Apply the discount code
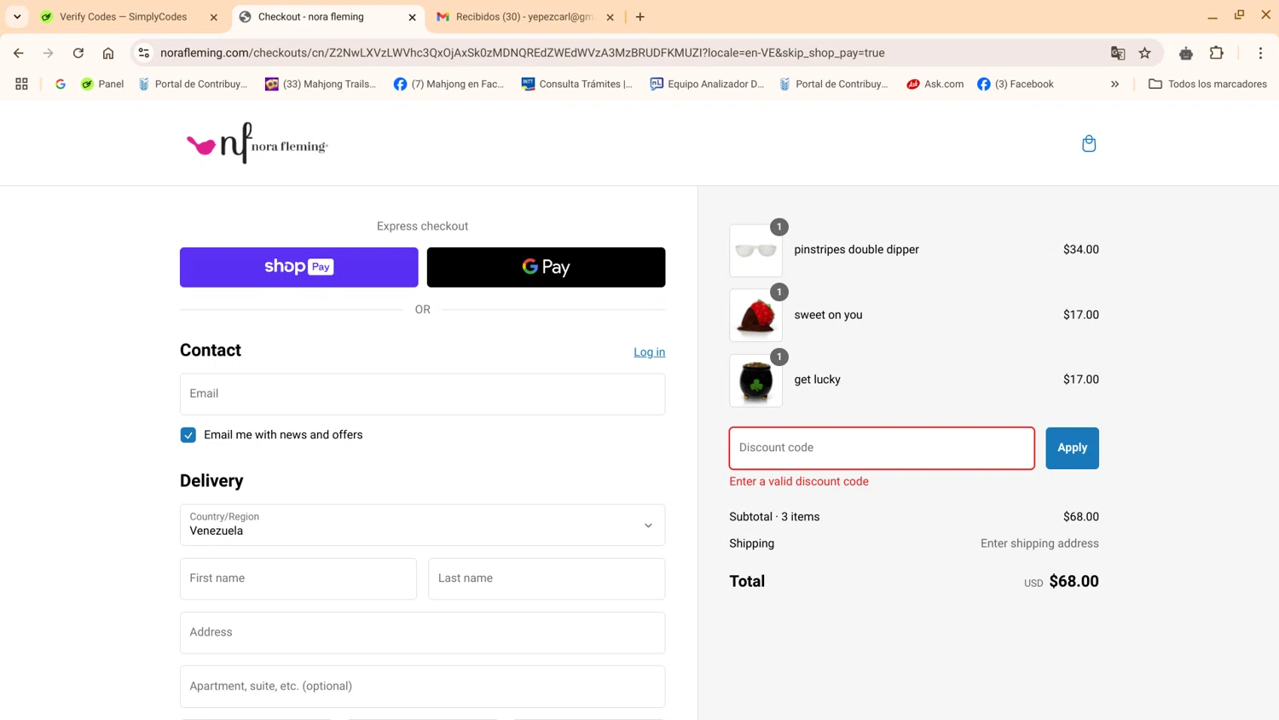The image size is (1279, 720). pyautogui.click(x=1072, y=448)
